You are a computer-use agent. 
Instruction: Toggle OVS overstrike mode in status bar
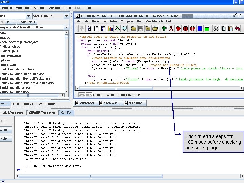click(x=81, y=94)
